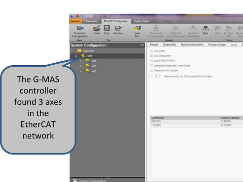The image size is (243, 182).
Task: Tick the Separate I/O Update checkbox
Action: [152, 70]
